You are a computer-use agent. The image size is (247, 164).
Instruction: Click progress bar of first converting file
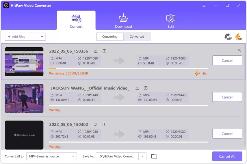click(x=129, y=69)
